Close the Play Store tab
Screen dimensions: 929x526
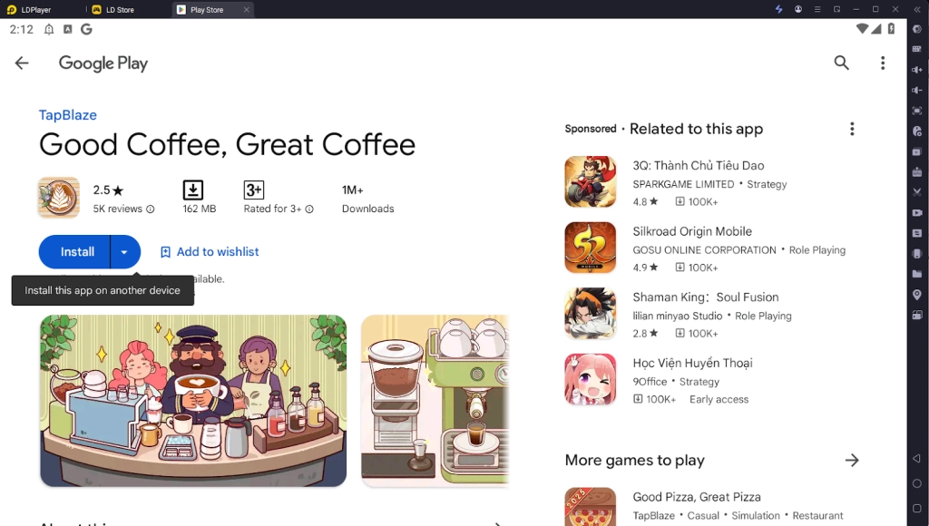247,9
